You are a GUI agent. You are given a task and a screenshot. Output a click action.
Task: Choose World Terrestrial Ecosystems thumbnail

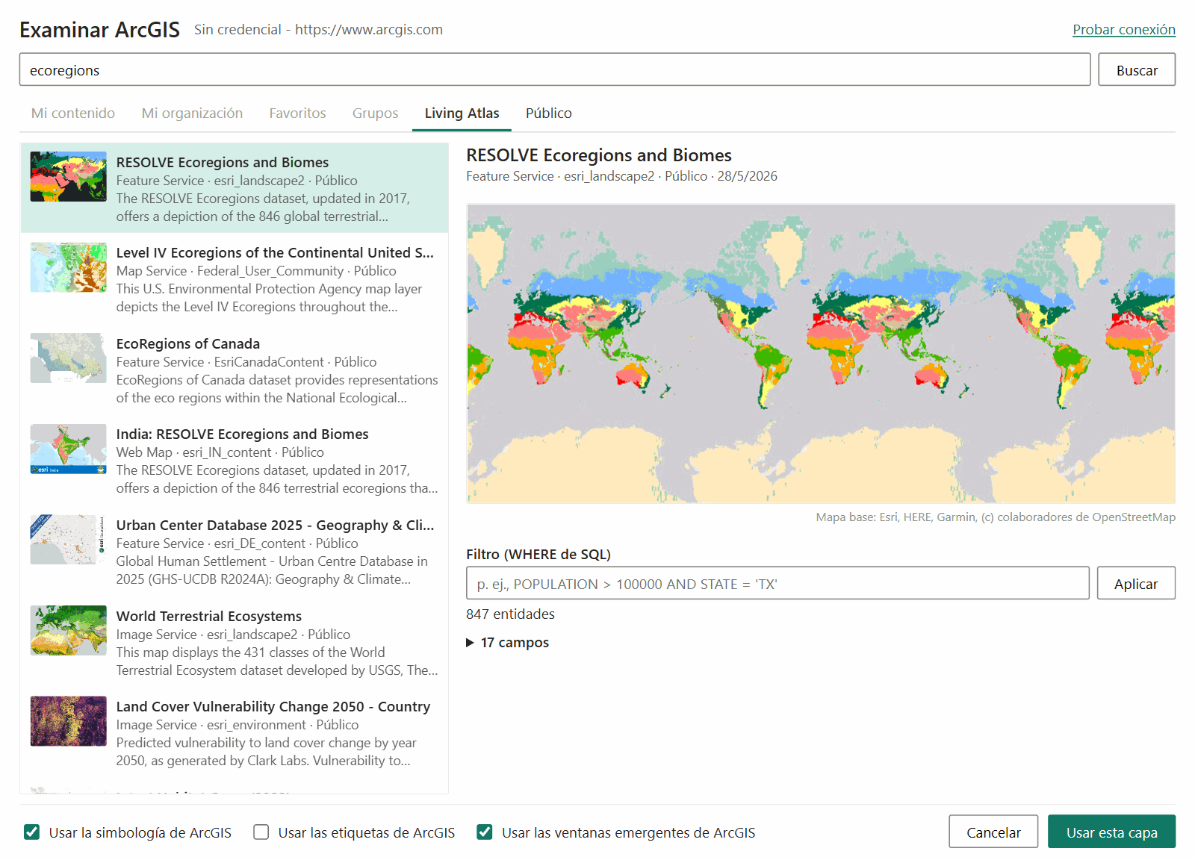[x=68, y=630]
